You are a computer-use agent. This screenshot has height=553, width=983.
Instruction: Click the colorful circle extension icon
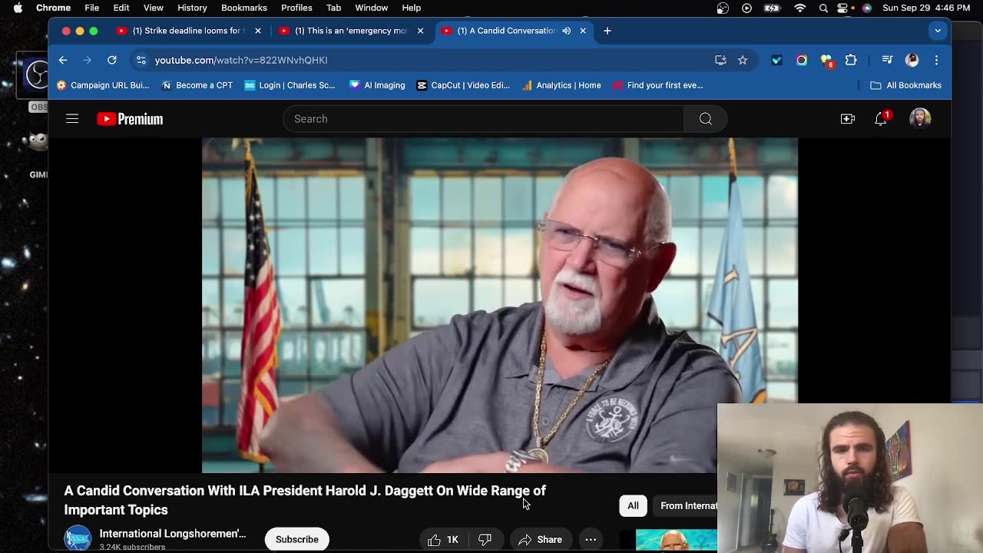[x=802, y=60]
